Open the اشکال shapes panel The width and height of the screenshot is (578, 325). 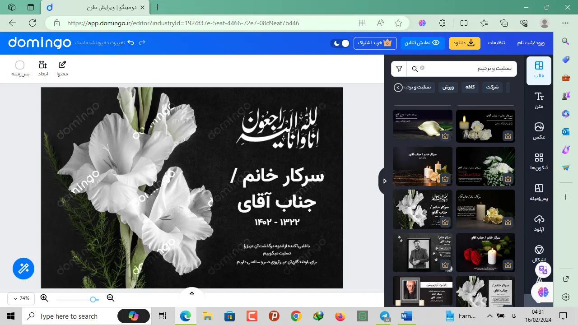coord(539,254)
